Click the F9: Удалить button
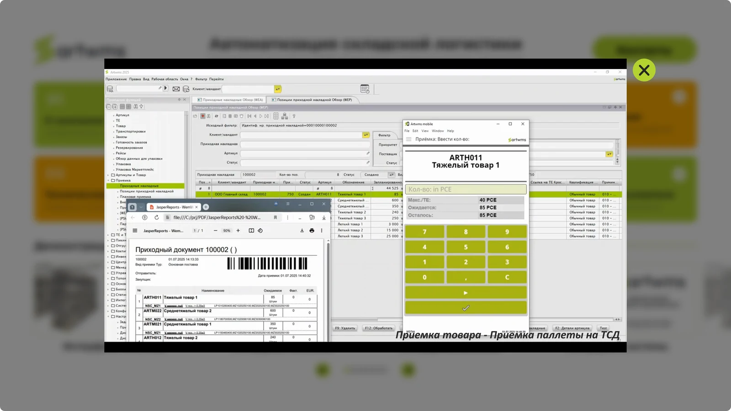 pos(345,328)
